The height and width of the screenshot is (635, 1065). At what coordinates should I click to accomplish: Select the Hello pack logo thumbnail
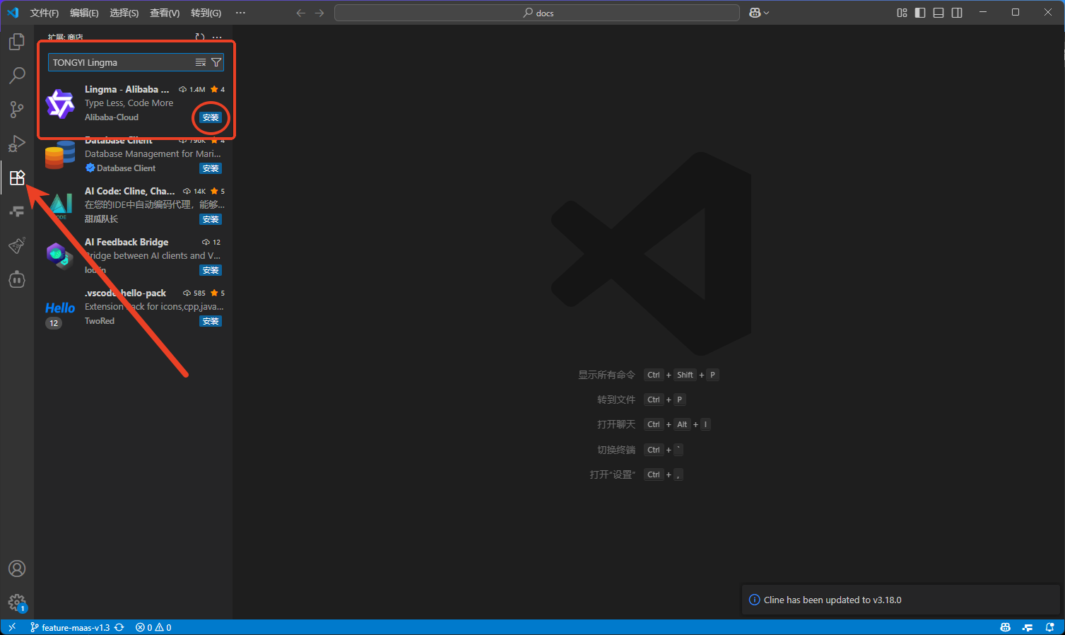(x=60, y=308)
